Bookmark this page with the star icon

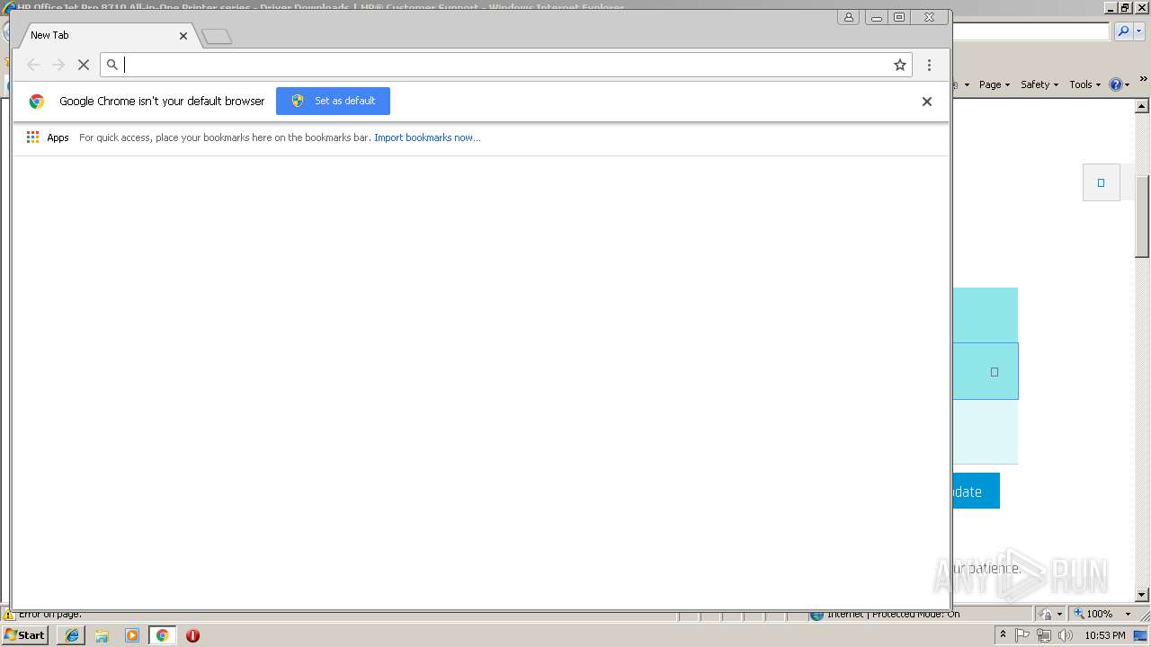click(899, 65)
